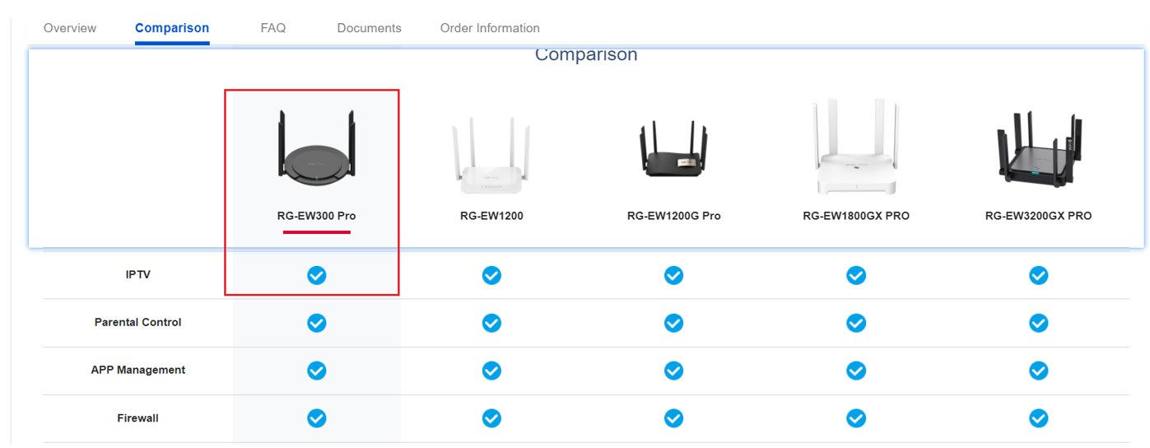Click Firewall checkmark for RG-EW1200
This screenshot has height=448, width=1150.
tap(491, 418)
